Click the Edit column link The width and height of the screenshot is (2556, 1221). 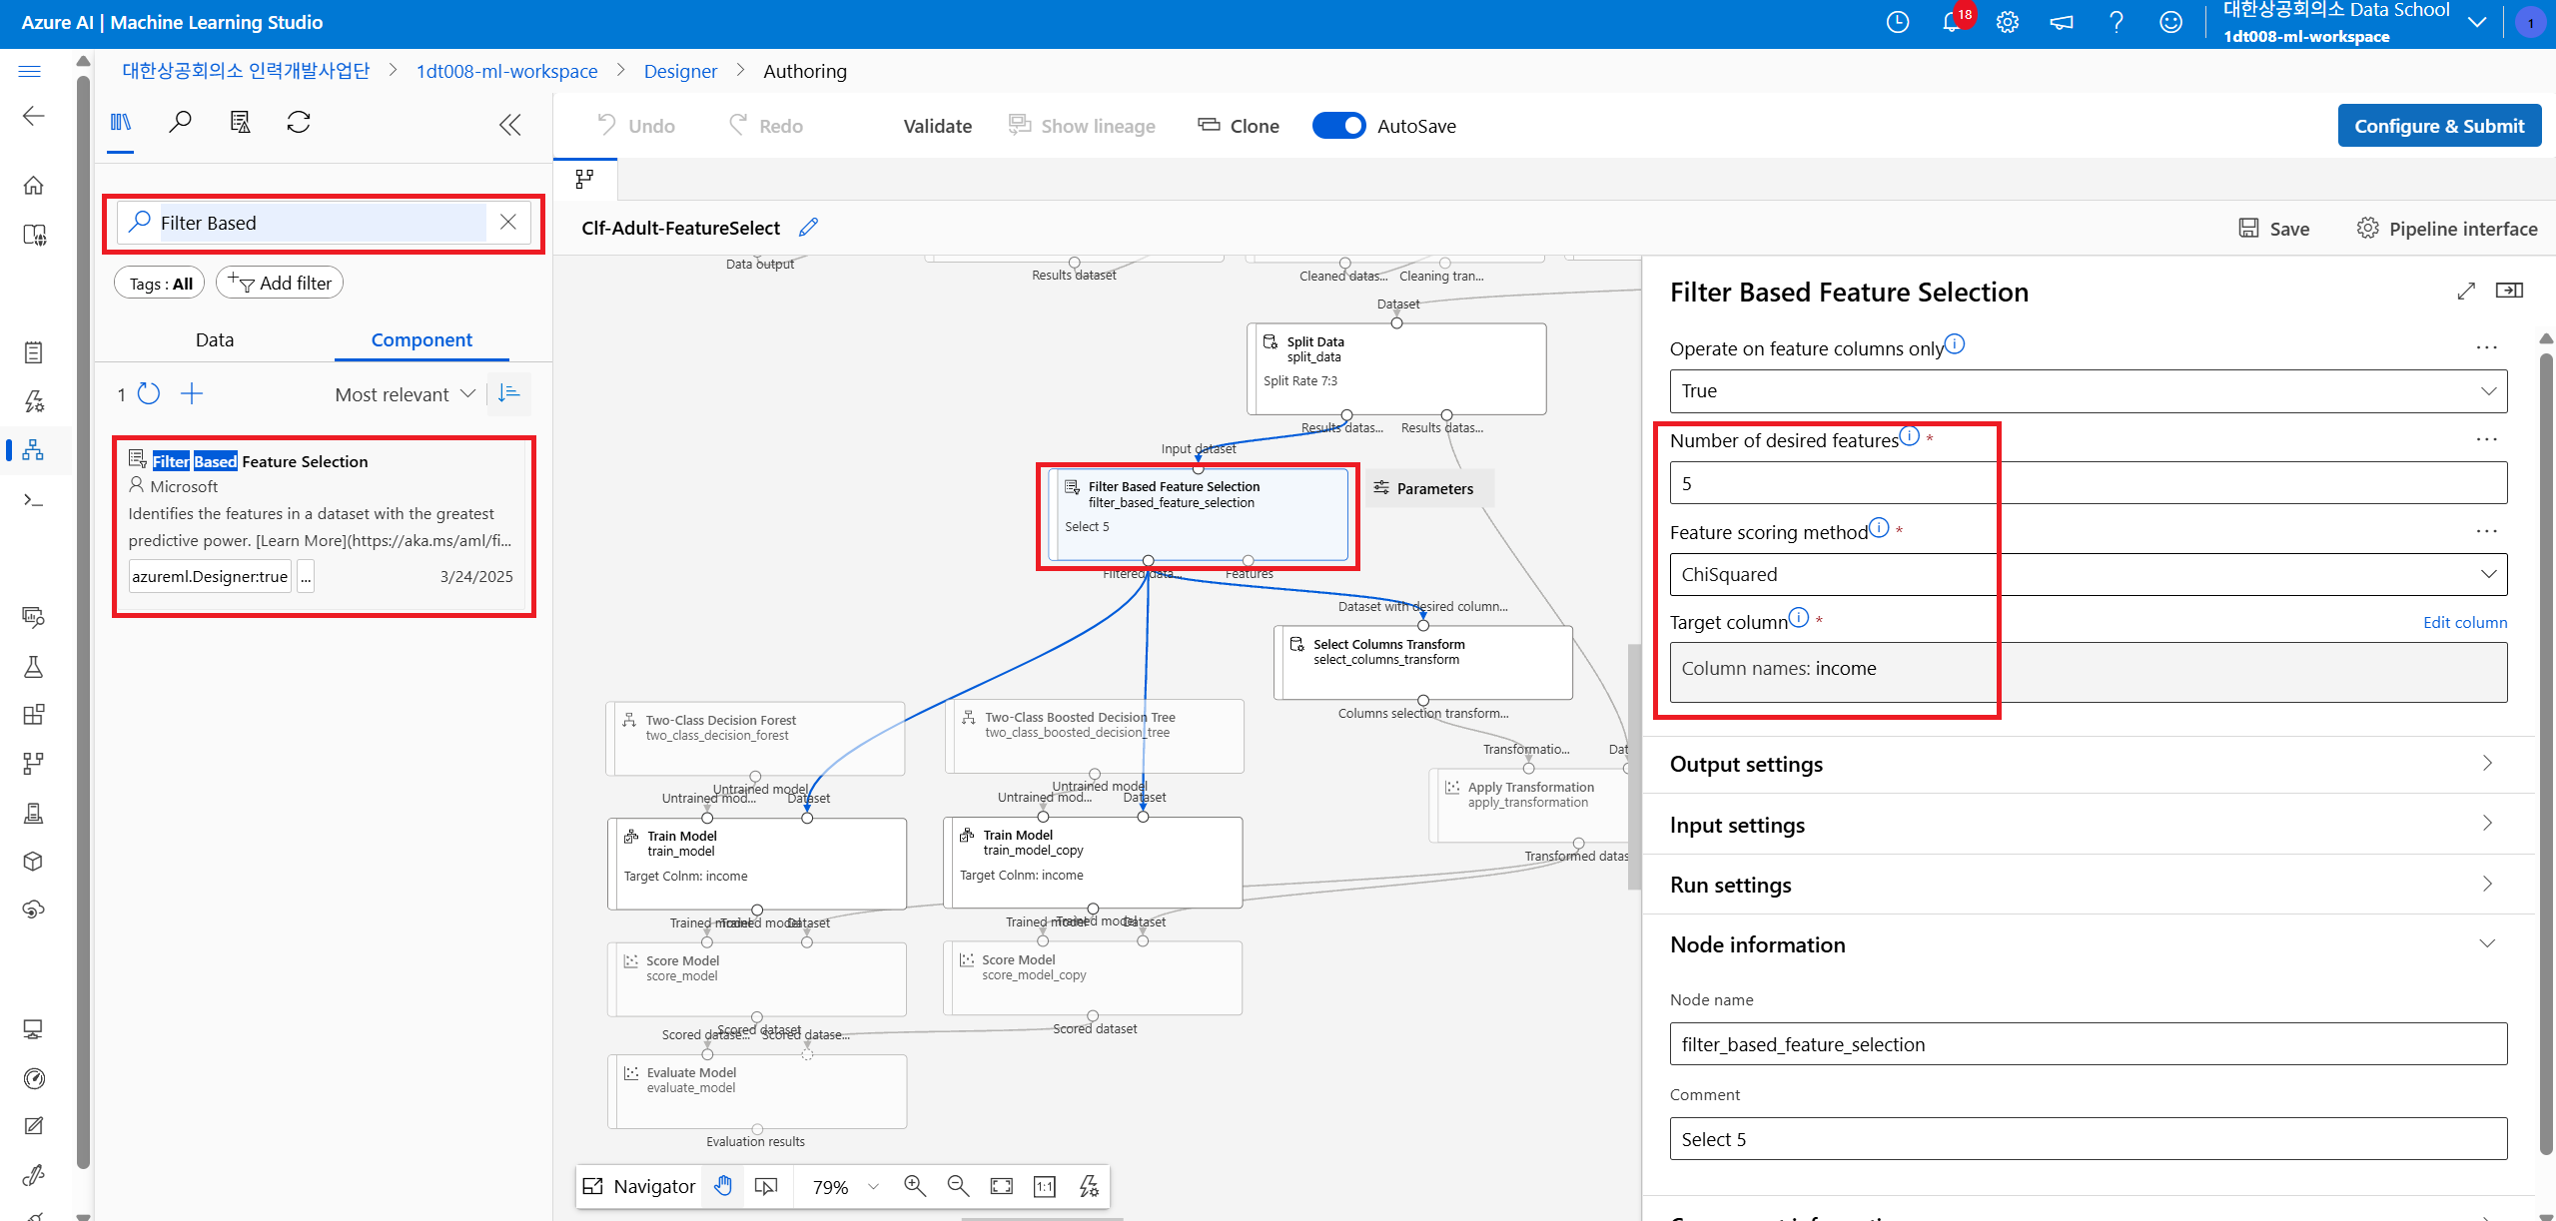(x=2464, y=622)
